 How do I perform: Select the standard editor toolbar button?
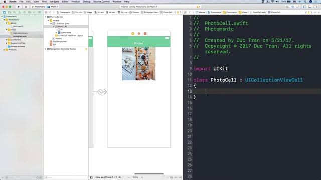287,7
